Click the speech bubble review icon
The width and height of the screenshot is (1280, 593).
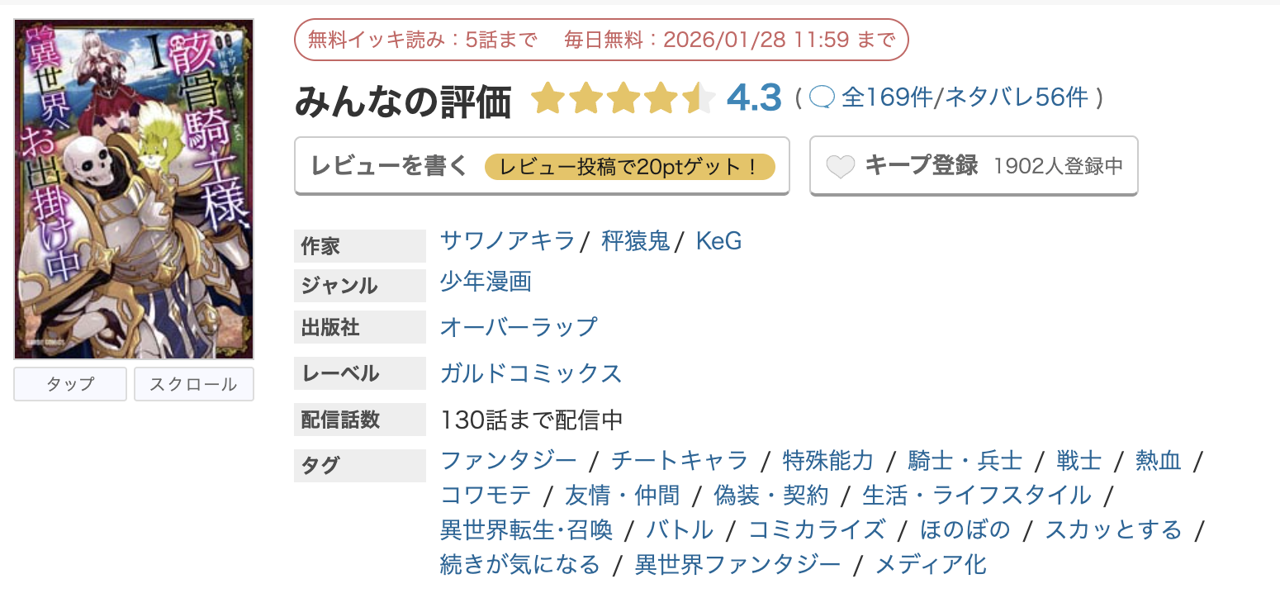click(823, 97)
